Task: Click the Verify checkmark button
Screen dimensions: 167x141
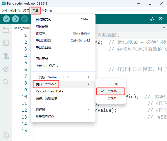Action: pyautogui.click(x=6, y=19)
